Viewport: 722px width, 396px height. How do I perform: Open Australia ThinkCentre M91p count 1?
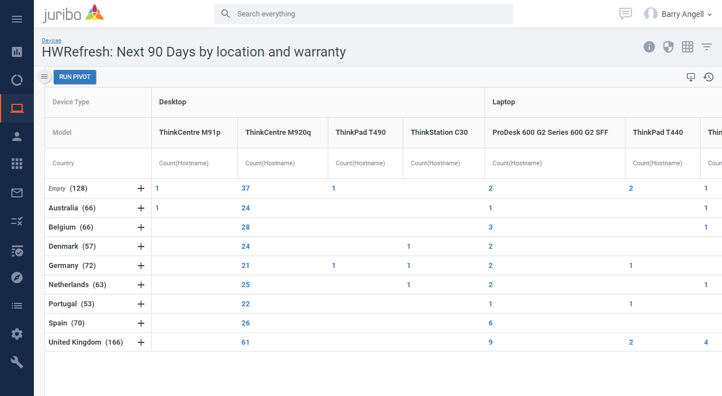click(x=157, y=208)
